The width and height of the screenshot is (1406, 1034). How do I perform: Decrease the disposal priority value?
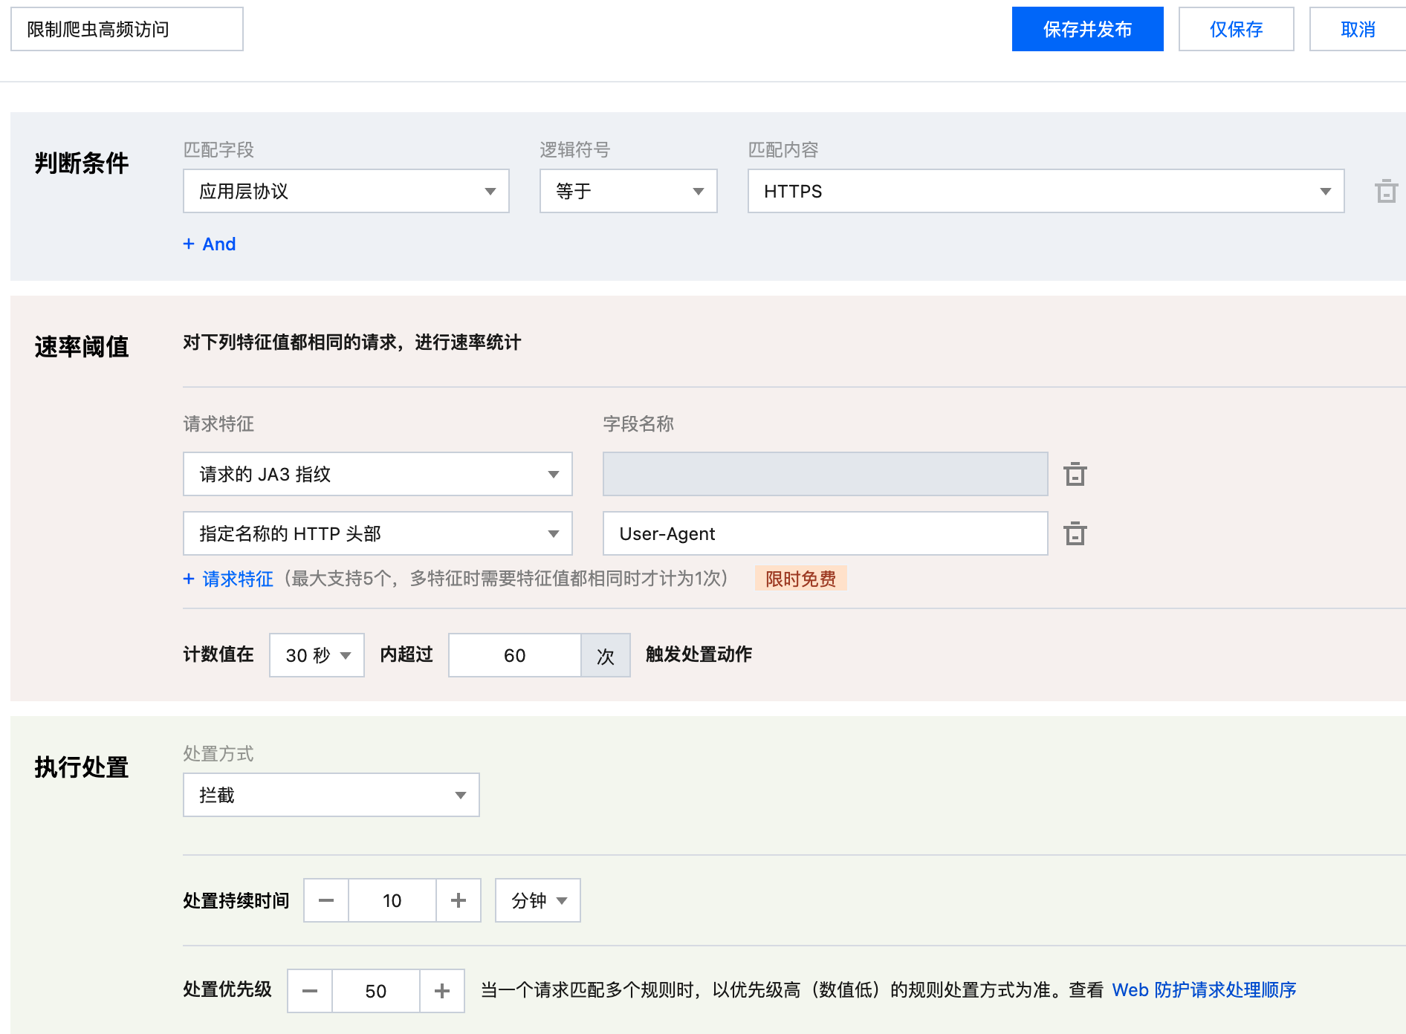coord(310,991)
